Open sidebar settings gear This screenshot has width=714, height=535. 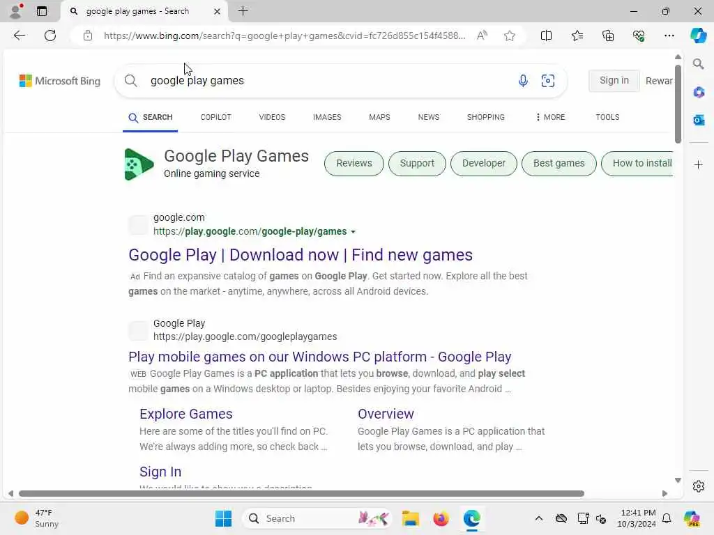(x=698, y=486)
